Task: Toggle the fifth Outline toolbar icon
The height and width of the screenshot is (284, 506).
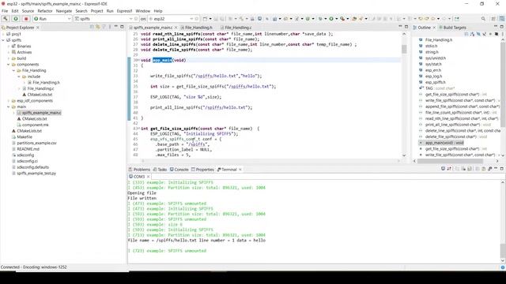Action: 490,33
